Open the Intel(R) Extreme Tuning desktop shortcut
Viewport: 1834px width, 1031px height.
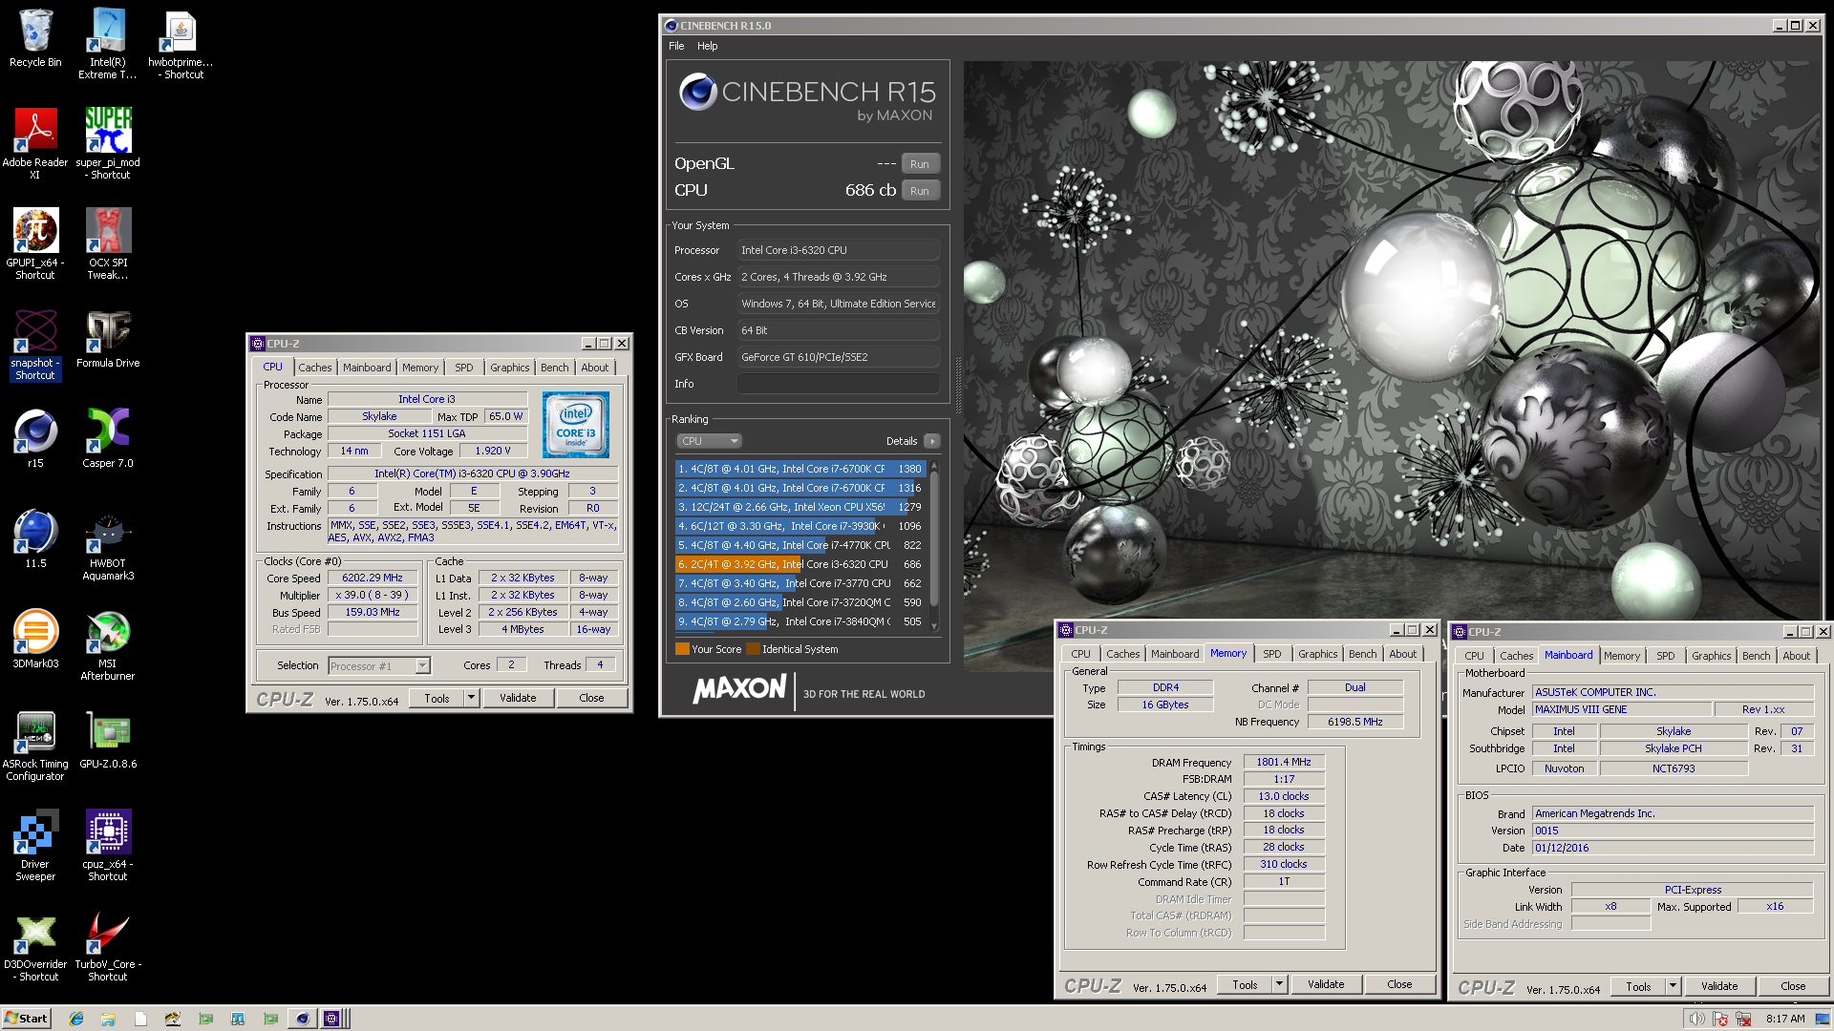pyautogui.click(x=108, y=44)
